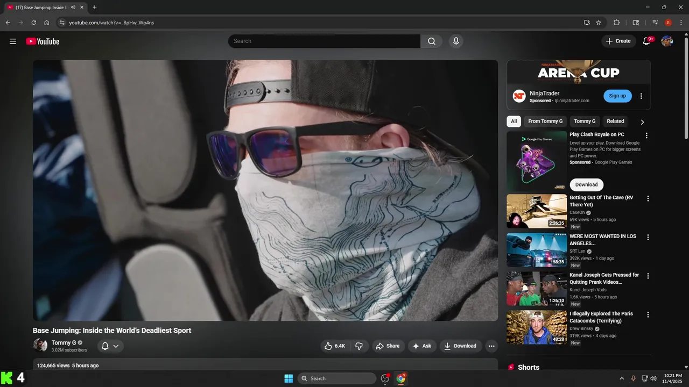Click the video player
689x387 pixels.
[265, 190]
